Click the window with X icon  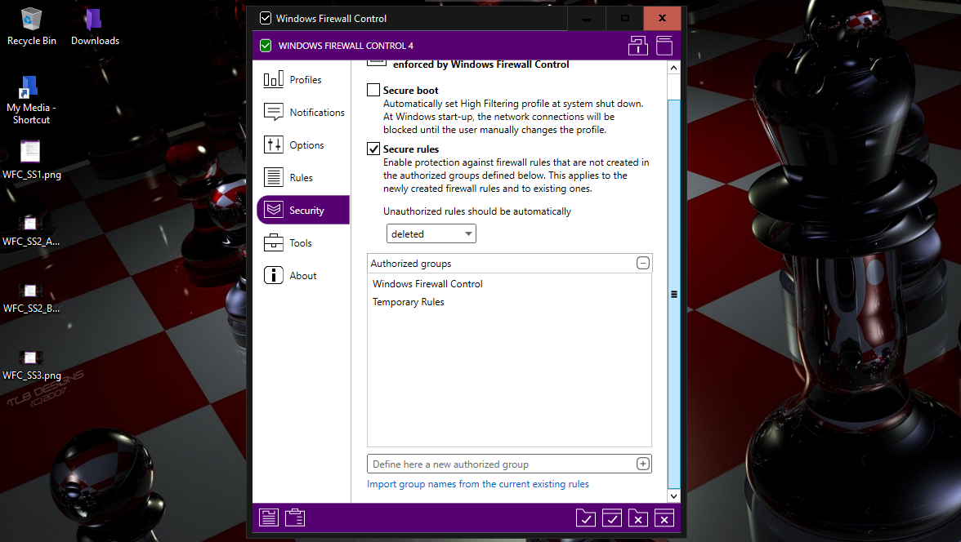coord(664,517)
